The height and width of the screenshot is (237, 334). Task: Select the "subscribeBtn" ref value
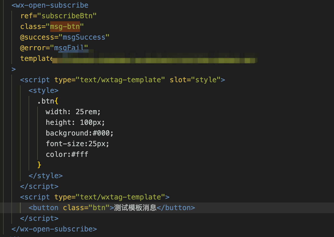pos(67,16)
